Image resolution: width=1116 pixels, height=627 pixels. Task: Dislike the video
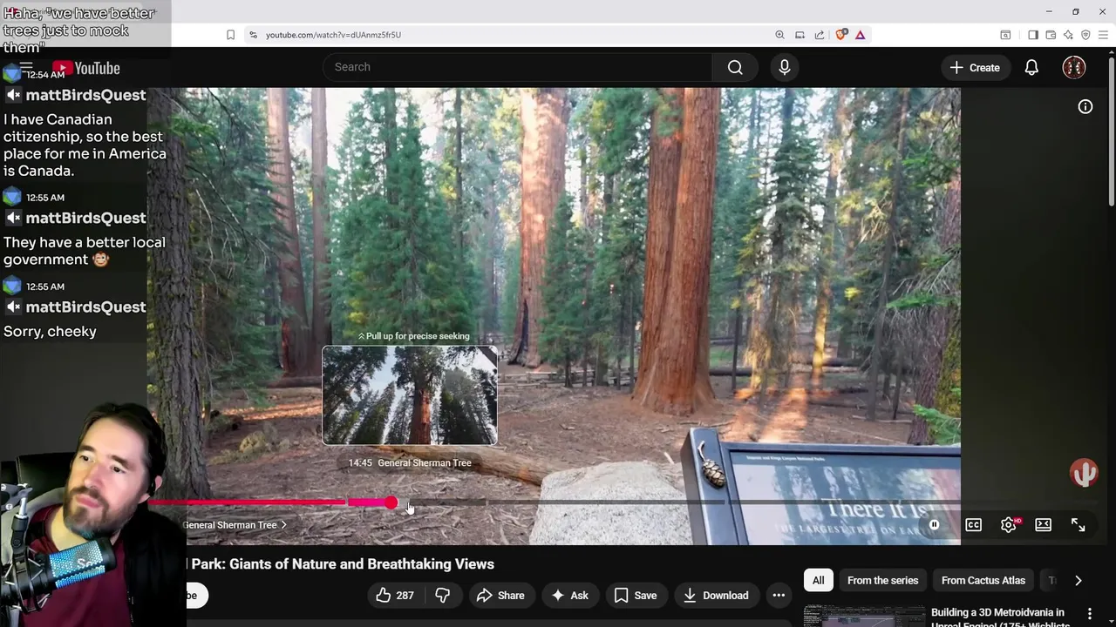(443, 596)
